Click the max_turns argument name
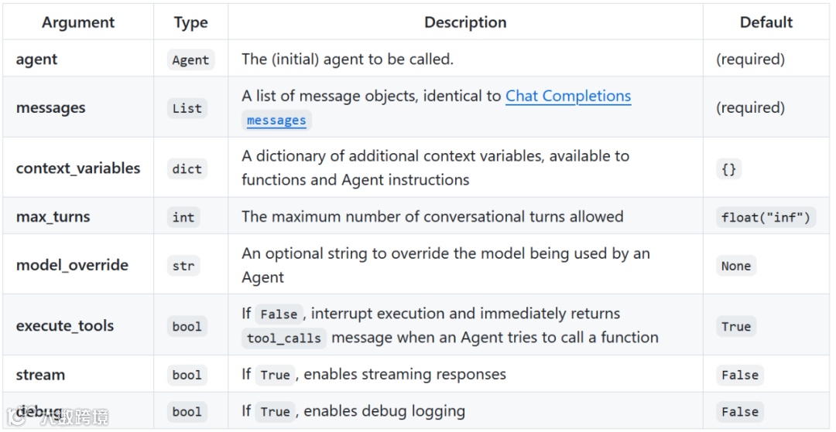836x432 pixels. [x=53, y=217]
